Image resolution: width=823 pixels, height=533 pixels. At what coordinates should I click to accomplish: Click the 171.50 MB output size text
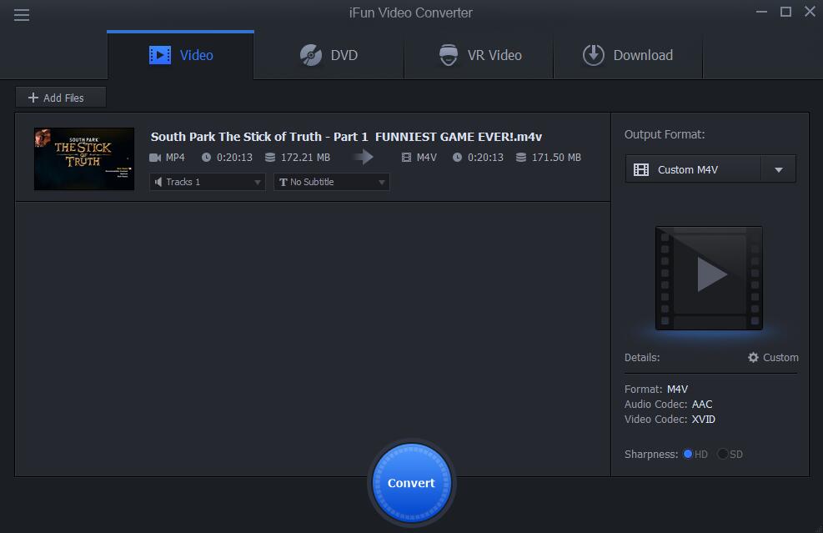(556, 158)
